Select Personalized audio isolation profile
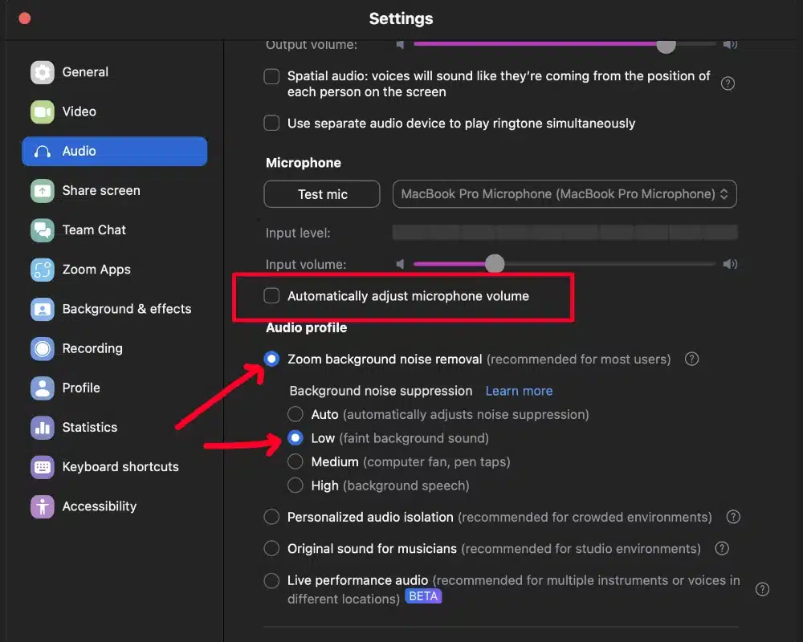This screenshot has width=803, height=642. point(271,517)
